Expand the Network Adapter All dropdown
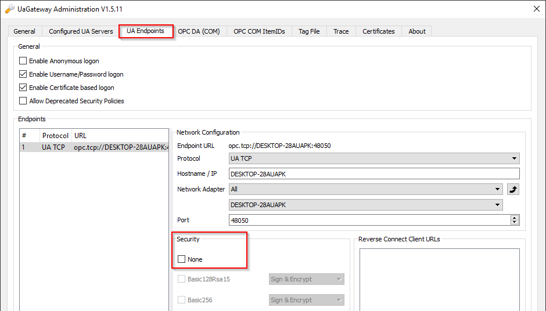Image resolution: width=546 pixels, height=311 pixels. [365, 189]
